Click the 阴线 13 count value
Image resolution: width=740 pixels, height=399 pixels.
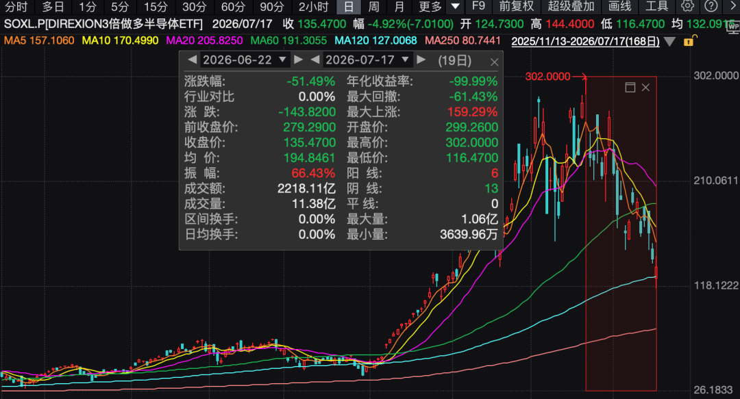[x=491, y=189]
